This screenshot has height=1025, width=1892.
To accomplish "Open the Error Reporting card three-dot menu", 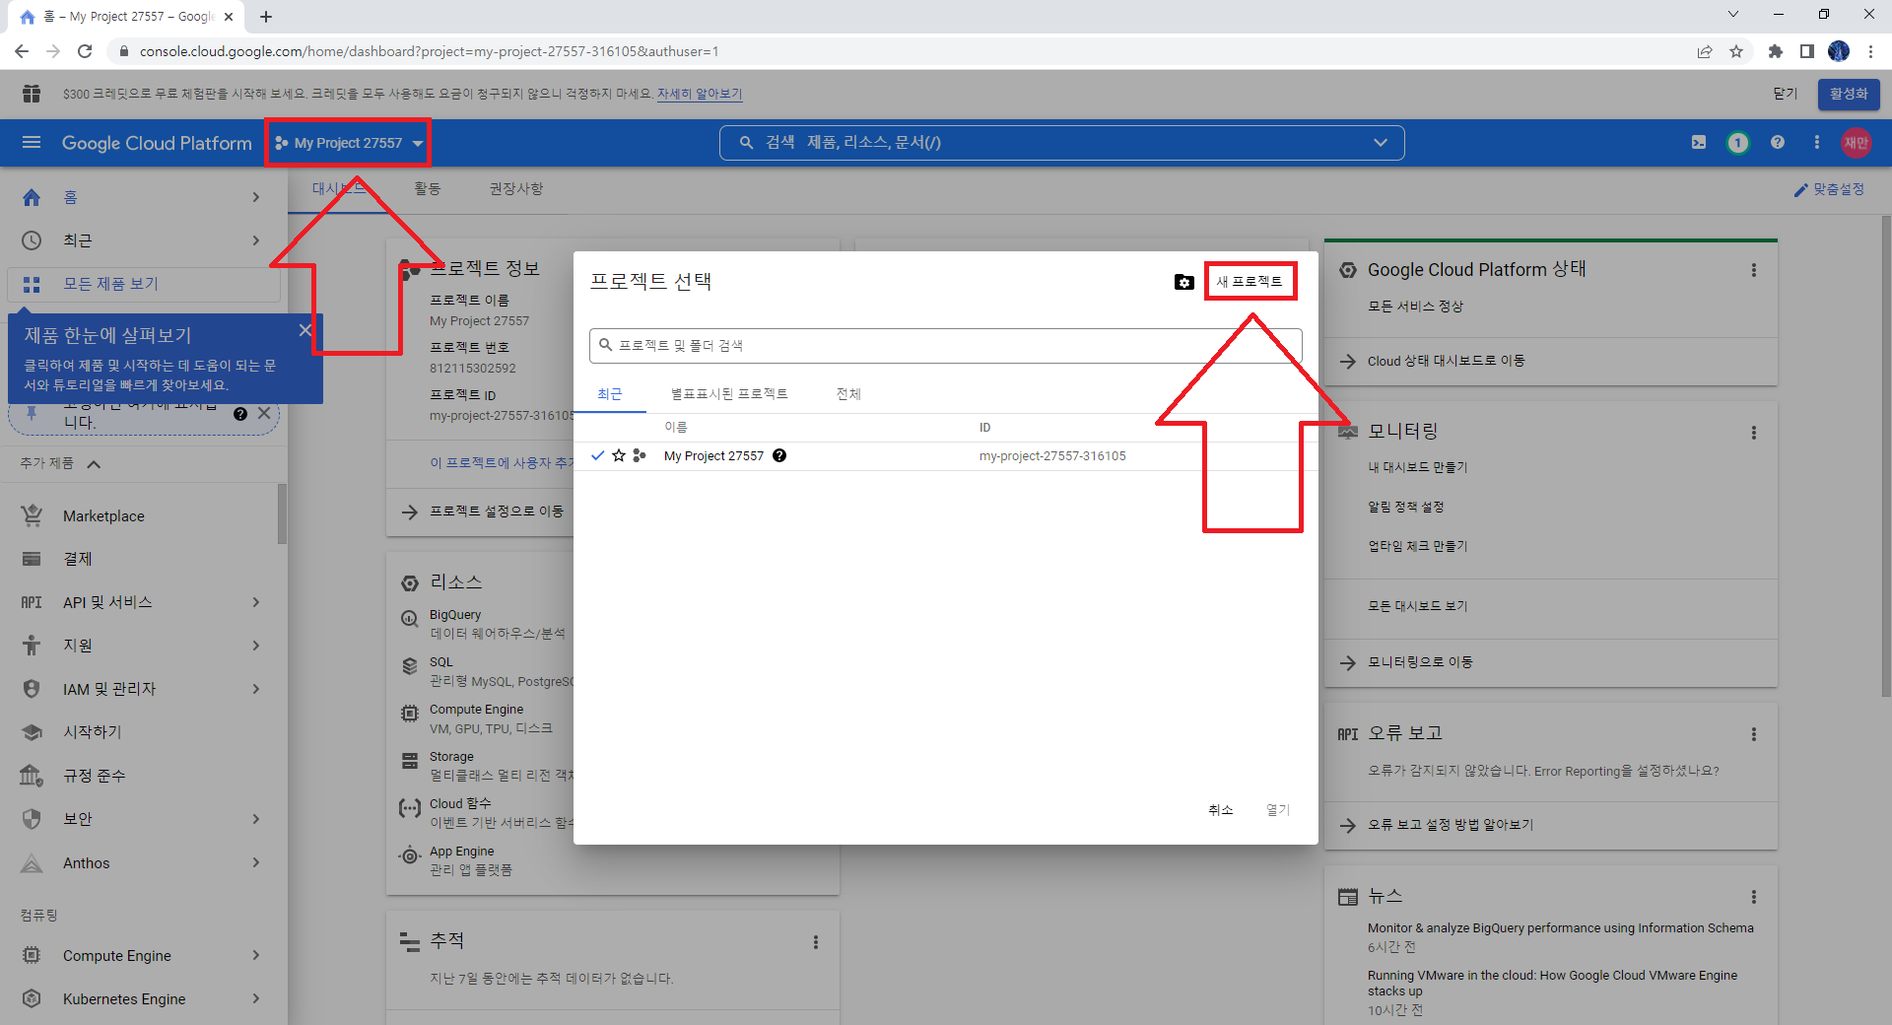I will [x=1754, y=734].
